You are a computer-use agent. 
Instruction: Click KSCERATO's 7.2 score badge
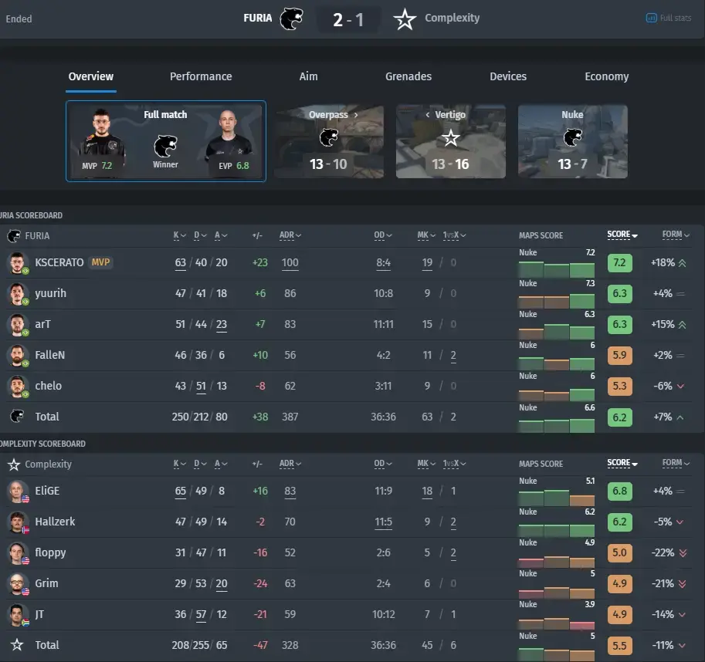(x=619, y=263)
